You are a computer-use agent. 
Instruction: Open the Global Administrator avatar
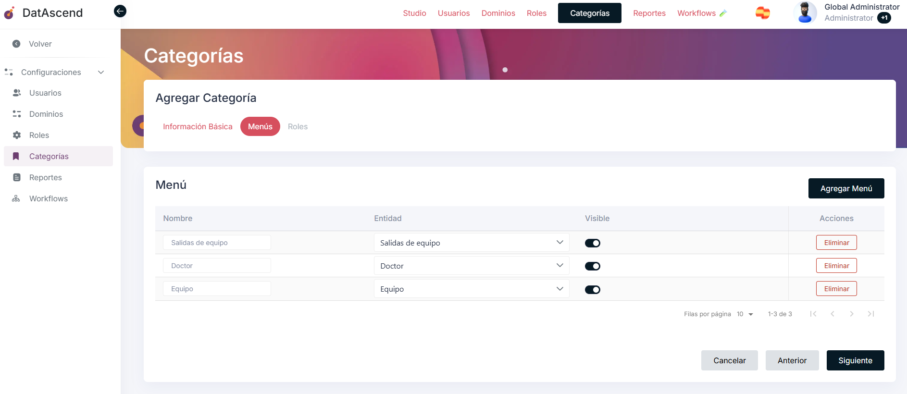click(x=805, y=12)
